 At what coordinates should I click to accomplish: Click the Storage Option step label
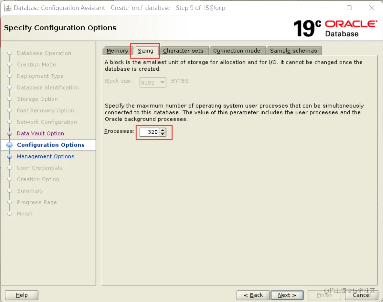pyautogui.click(x=37, y=99)
